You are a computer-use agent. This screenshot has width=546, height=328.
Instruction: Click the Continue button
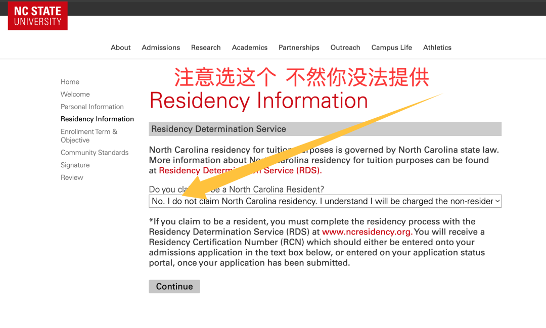(174, 287)
